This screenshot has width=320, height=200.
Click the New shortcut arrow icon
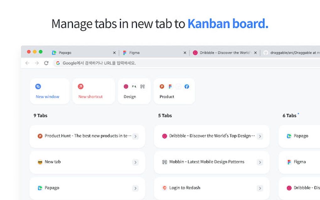point(81,86)
